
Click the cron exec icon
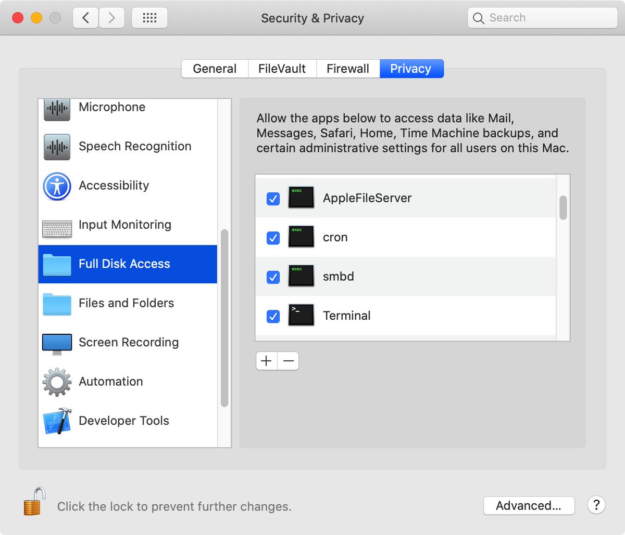click(x=301, y=237)
